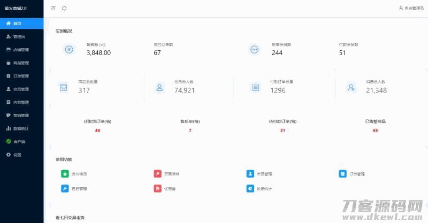
Task: Select 客户端 with the green icon in sidebar
Action: click(19, 142)
